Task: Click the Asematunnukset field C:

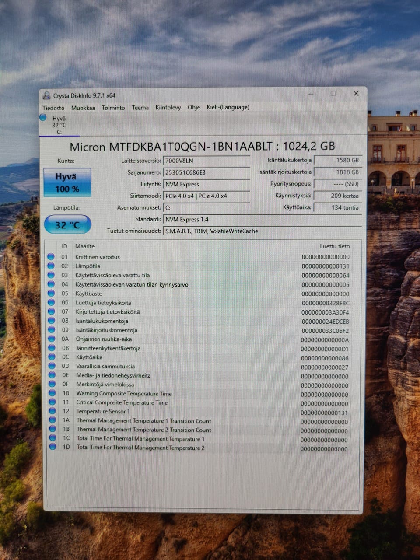Action: click(206, 208)
